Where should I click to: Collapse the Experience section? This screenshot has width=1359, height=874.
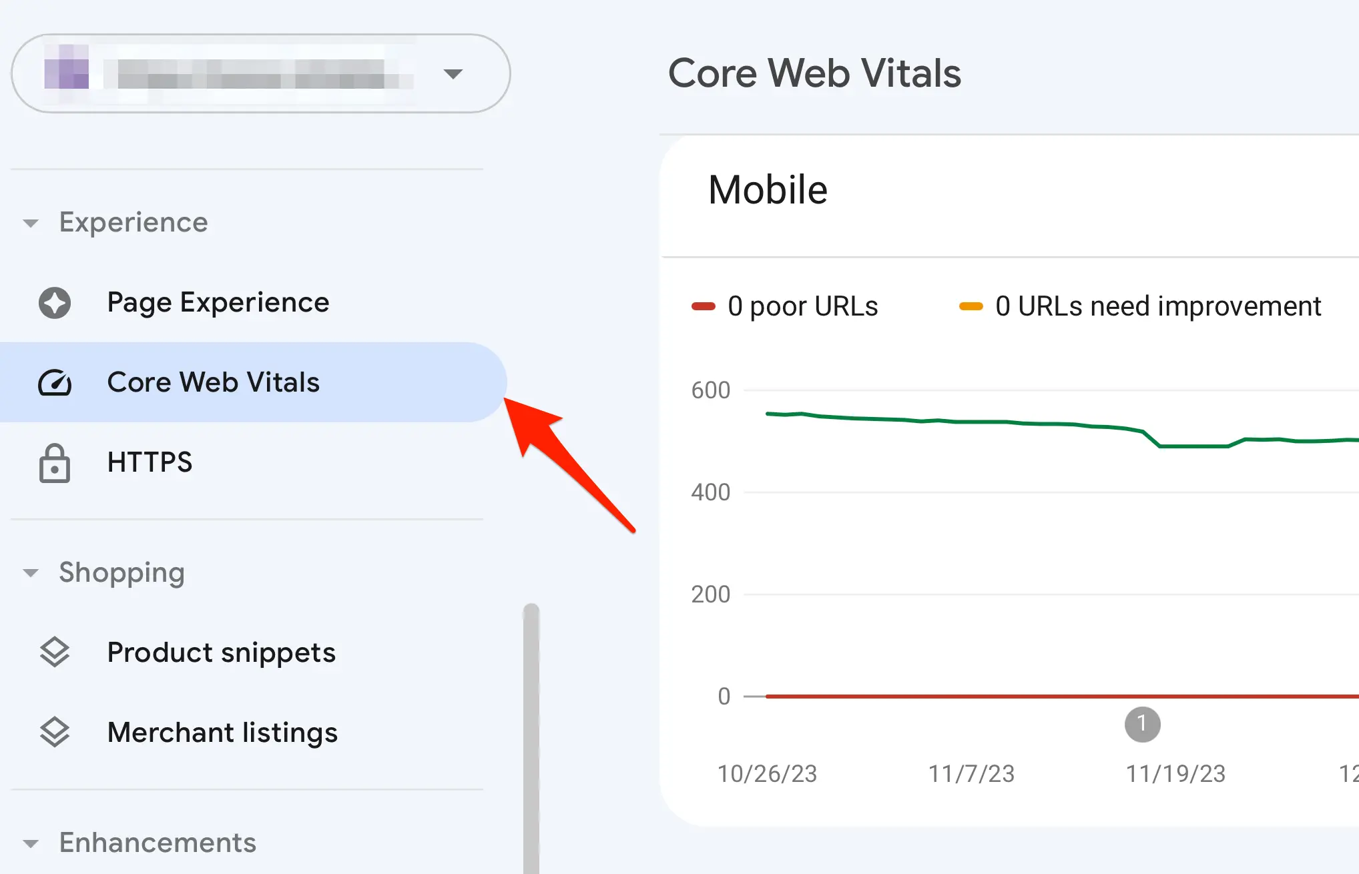(31, 223)
